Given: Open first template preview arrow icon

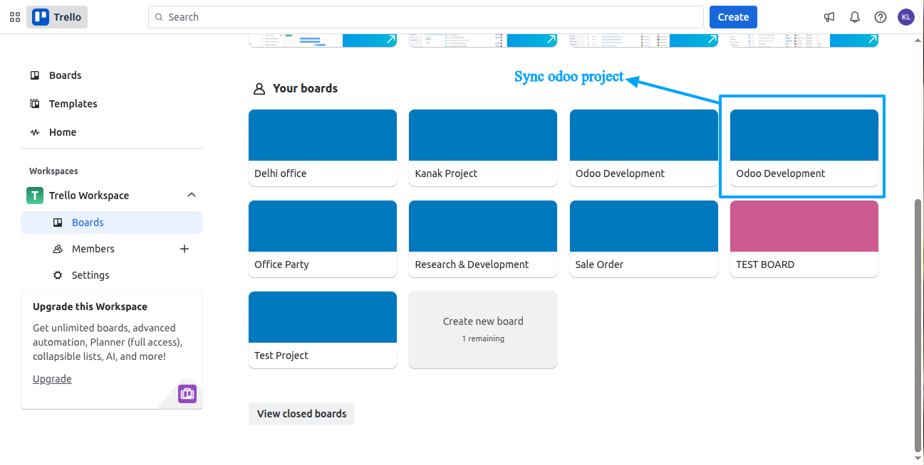Looking at the screenshot, I should (390, 40).
